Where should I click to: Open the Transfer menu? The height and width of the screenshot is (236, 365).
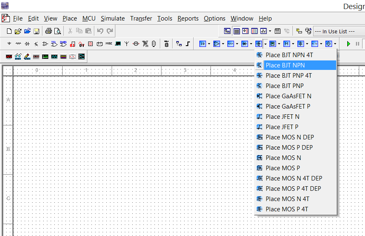coord(141,19)
